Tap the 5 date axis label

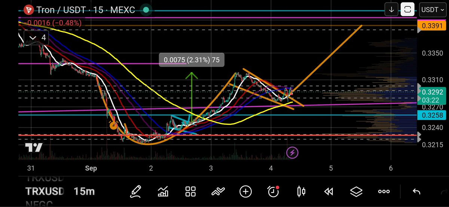pos(331,168)
